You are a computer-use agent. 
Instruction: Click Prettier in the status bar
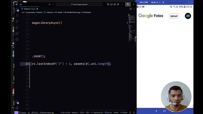[x=124, y=112]
